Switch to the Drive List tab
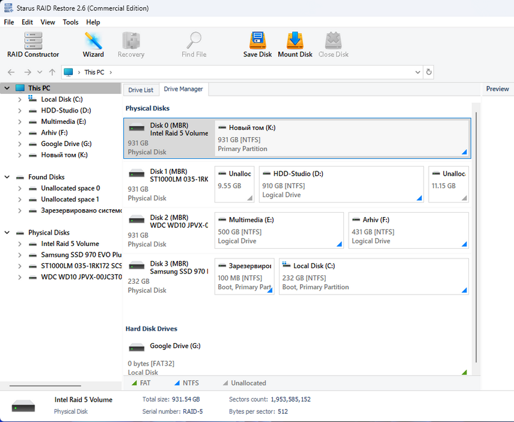 (x=141, y=90)
